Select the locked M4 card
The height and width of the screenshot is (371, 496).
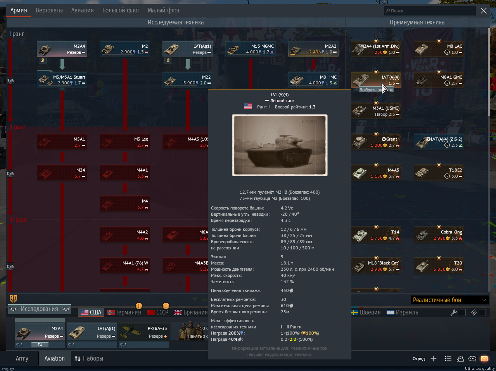click(125, 204)
